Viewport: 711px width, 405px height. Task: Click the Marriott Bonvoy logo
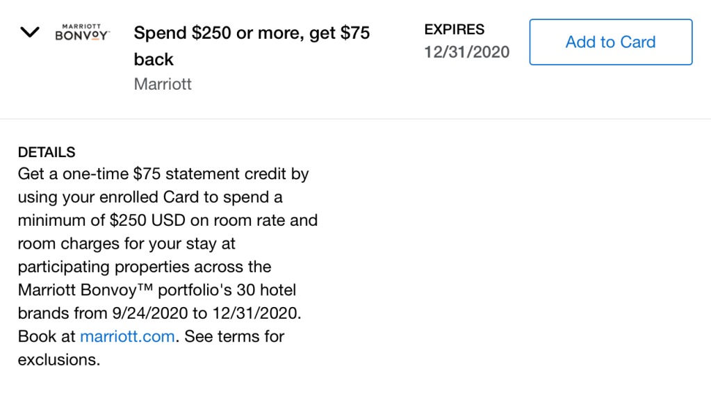(x=82, y=32)
